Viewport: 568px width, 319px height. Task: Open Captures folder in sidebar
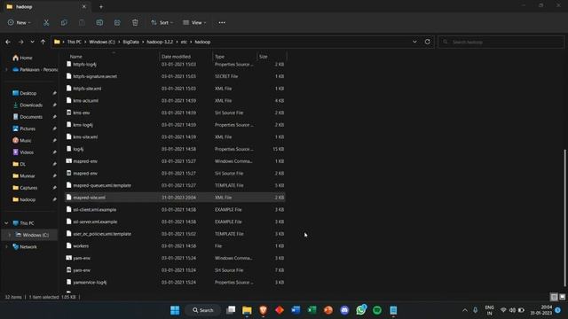click(25, 188)
